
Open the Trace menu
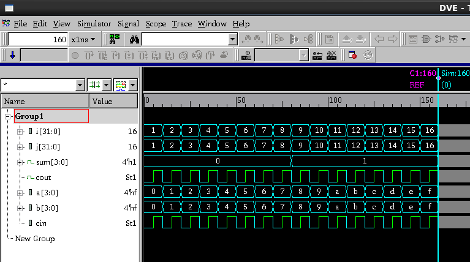tap(181, 24)
